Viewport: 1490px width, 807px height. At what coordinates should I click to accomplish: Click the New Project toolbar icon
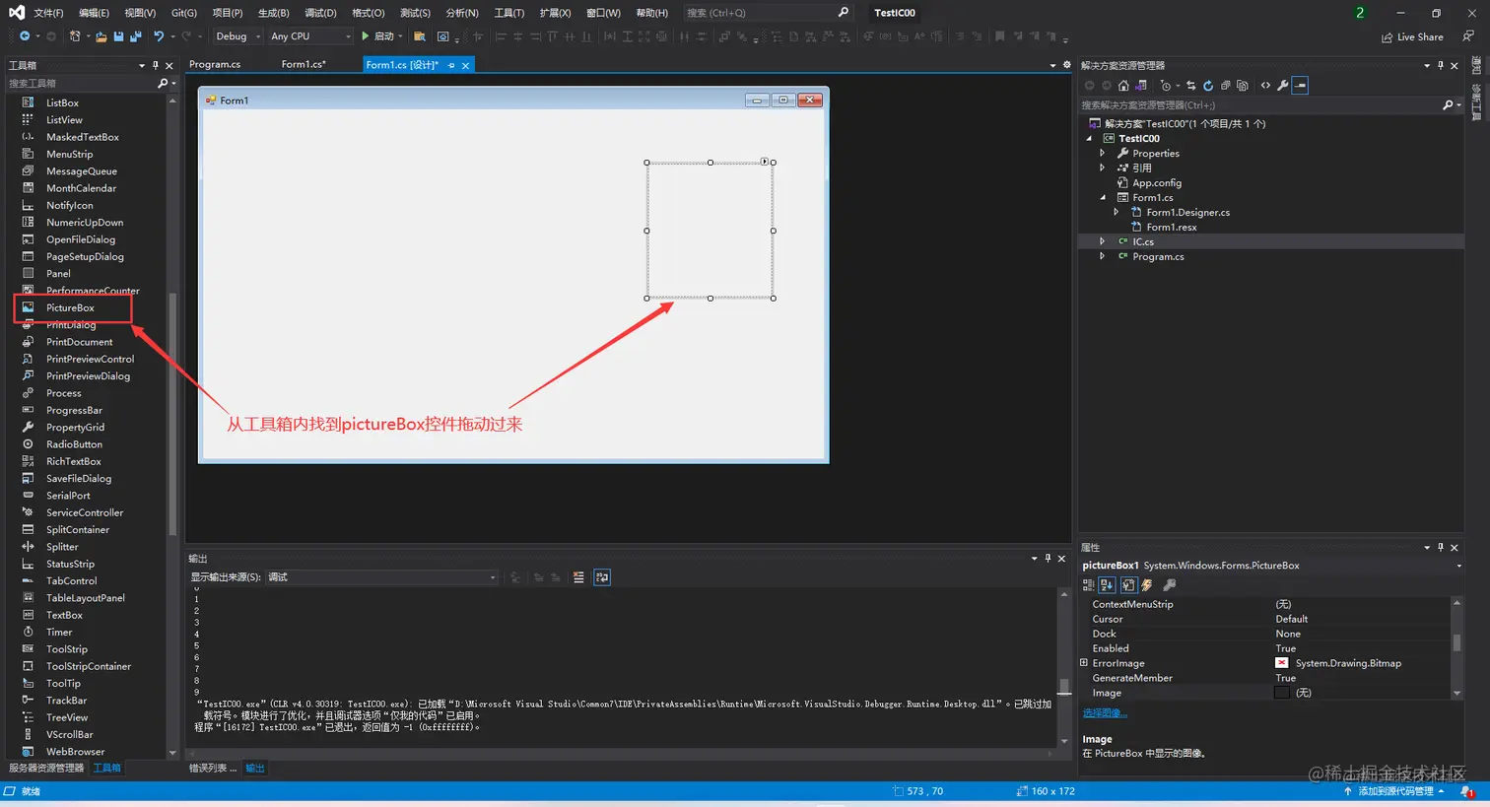click(75, 36)
